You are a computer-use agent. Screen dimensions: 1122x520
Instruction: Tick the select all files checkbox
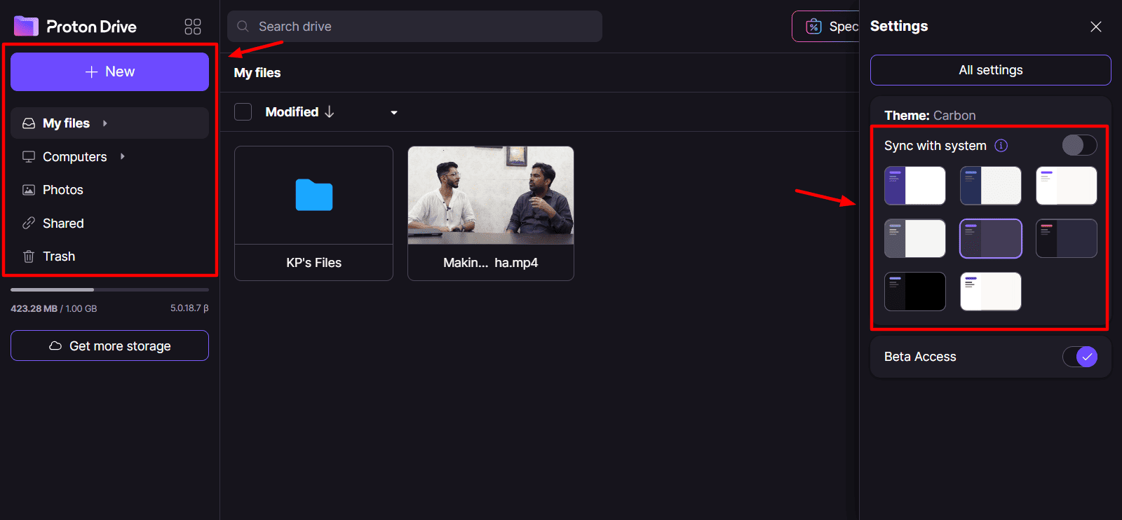[x=243, y=112]
